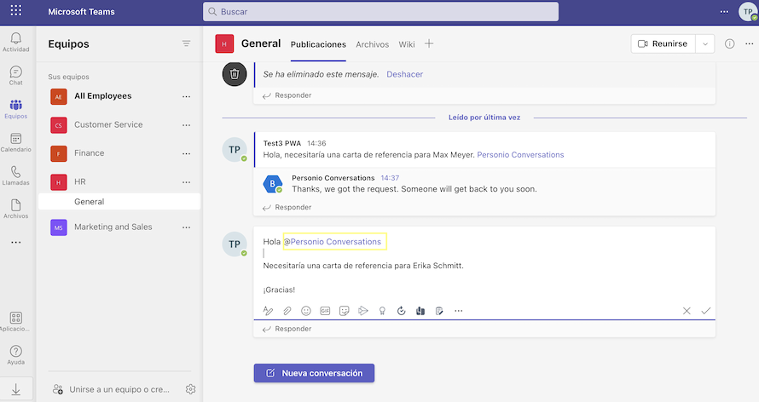Click the 14:37 timestamp on the bot reply

(390, 178)
